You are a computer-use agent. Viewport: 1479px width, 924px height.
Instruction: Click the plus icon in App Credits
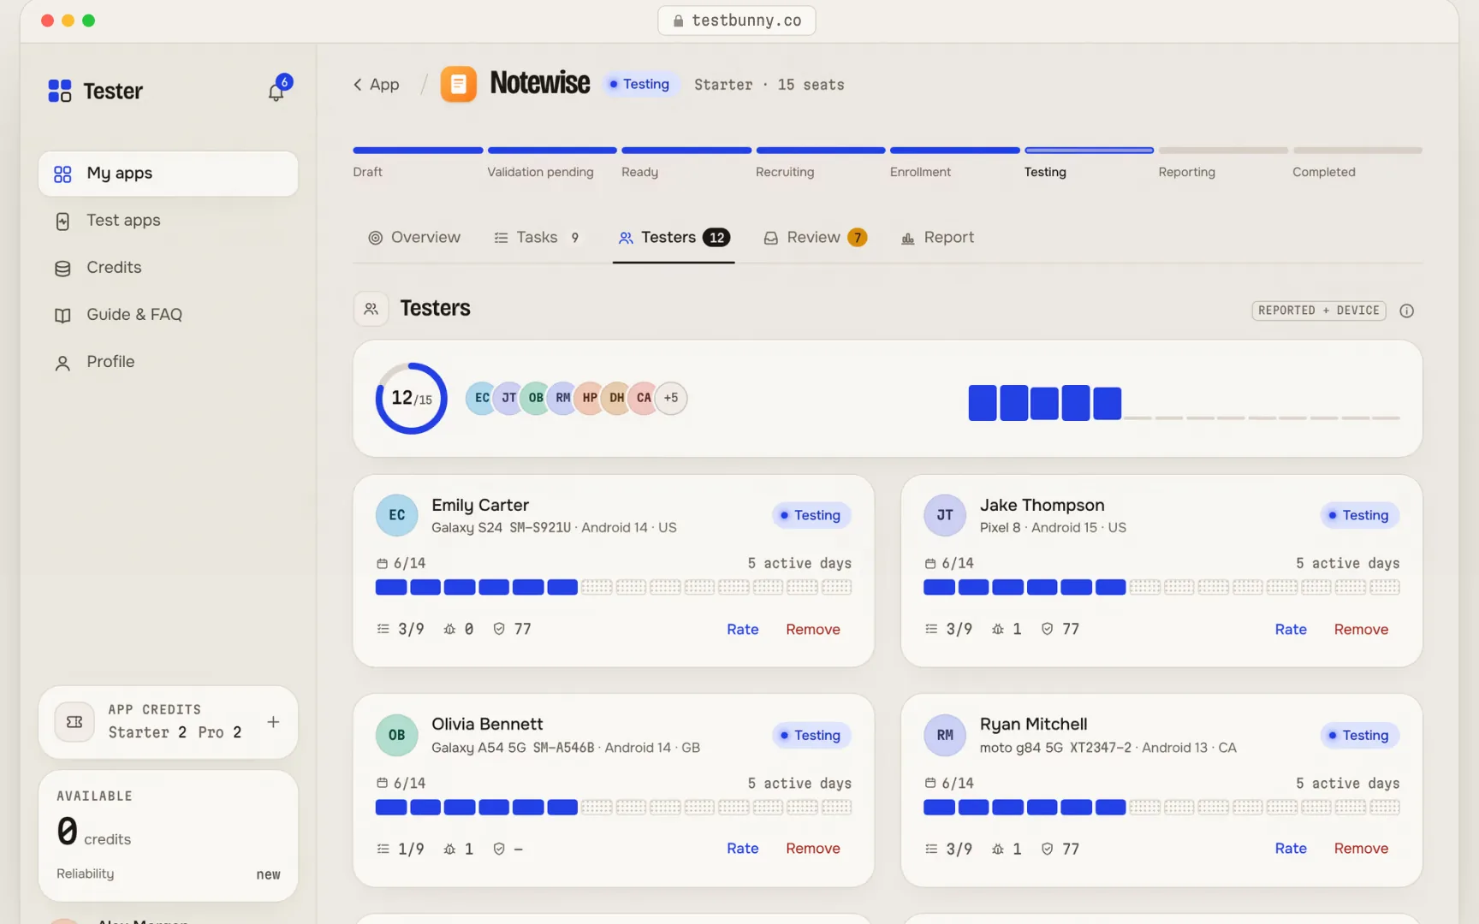coord(273,722)
